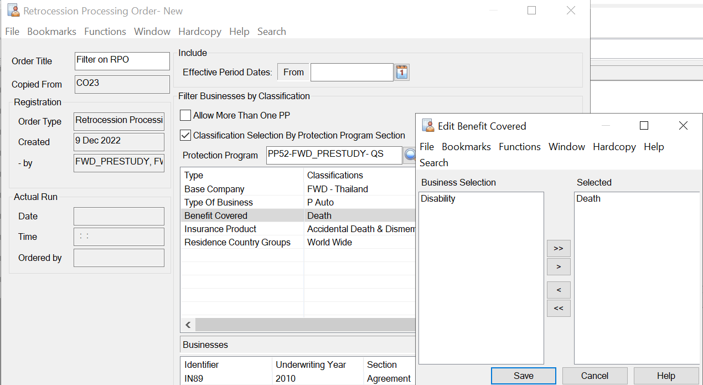The height and width of the screenshot is (385, 703).
Task: Open the Effective Period calendar picker
Action: coord(402,72)
